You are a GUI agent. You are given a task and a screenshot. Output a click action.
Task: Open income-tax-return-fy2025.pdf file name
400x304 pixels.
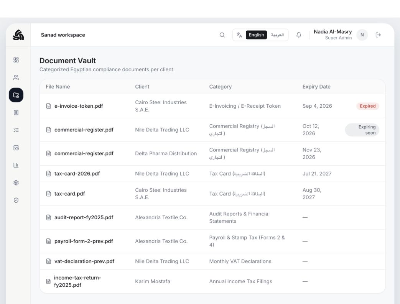(x=77, y=281)
